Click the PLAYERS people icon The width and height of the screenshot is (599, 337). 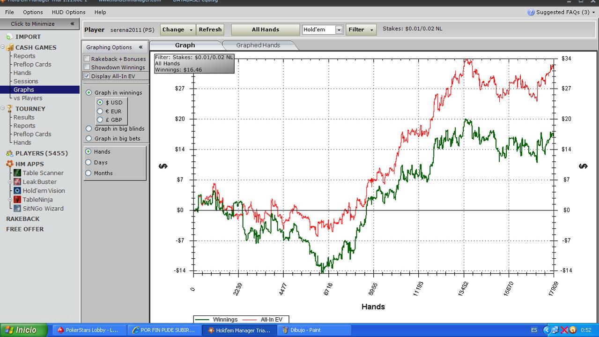pos(9,153)
